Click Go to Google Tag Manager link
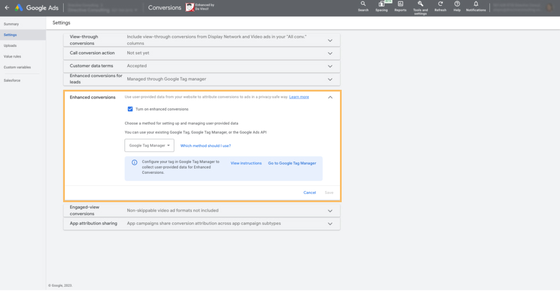Screen dimensions: 560x292 [x=292, y=163]
